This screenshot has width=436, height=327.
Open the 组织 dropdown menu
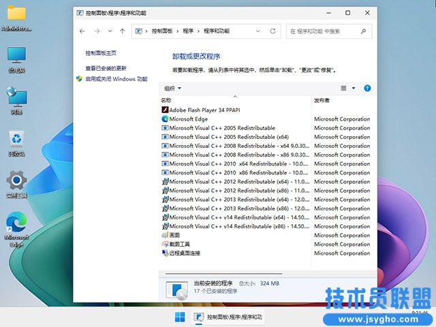tap(172, 89)
